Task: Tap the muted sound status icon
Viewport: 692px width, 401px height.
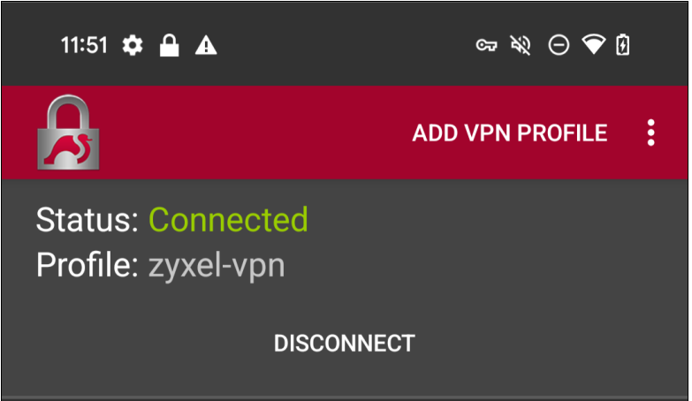Action: tap(521, 46)
